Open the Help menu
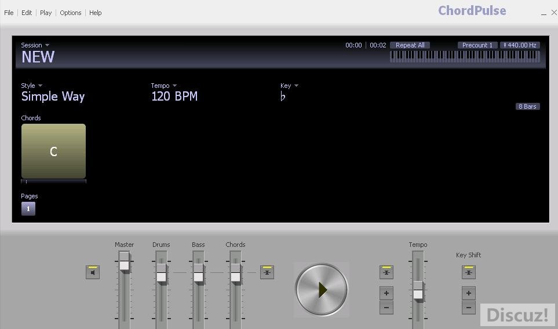 (96, 13)
